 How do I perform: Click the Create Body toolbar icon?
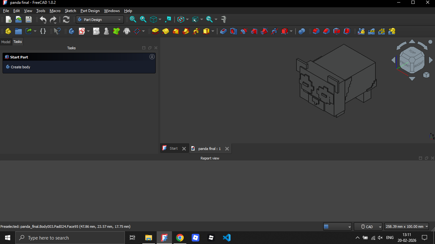(72, 31)
